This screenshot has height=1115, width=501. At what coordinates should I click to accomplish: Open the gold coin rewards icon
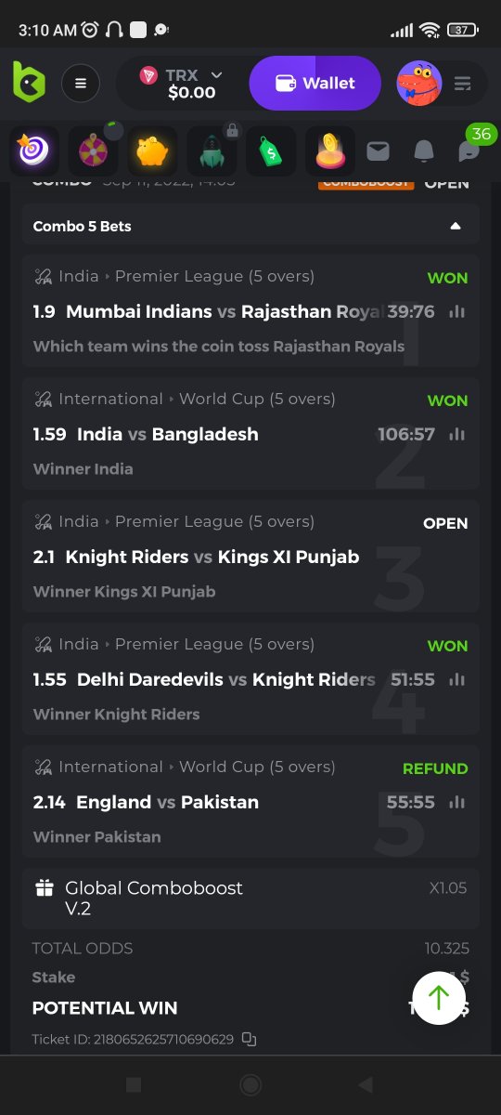coord(330,151)
